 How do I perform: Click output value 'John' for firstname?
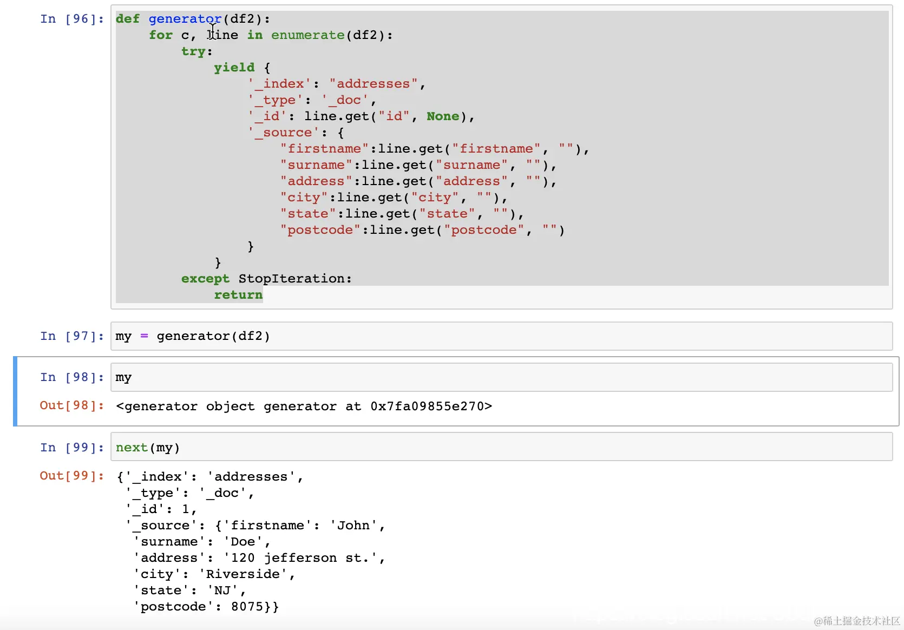click(x=353, y=526)
